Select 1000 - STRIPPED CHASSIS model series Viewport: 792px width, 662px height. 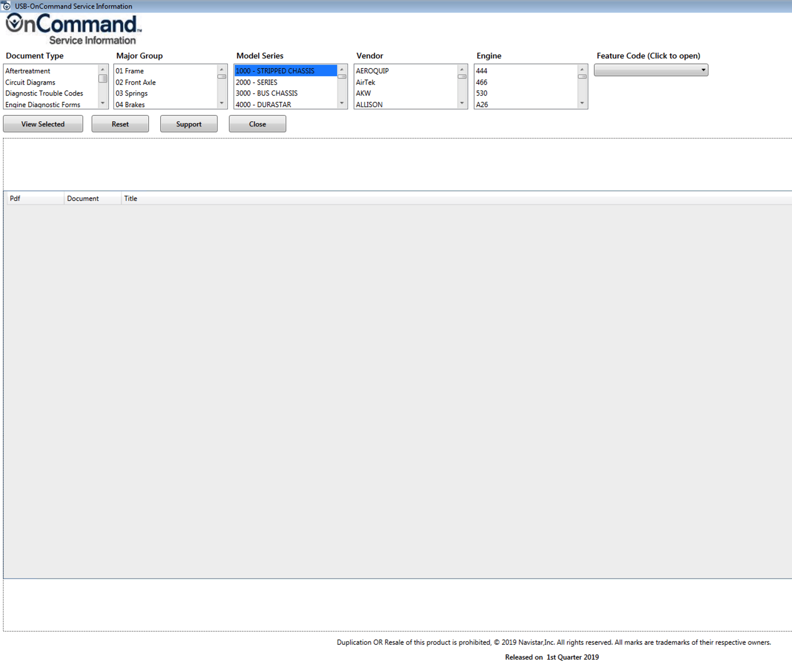(286, 71)
